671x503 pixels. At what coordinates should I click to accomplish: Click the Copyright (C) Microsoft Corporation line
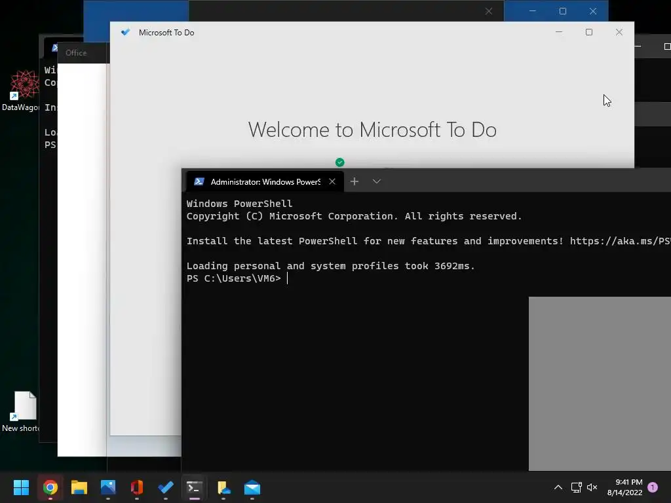point(355,216)
